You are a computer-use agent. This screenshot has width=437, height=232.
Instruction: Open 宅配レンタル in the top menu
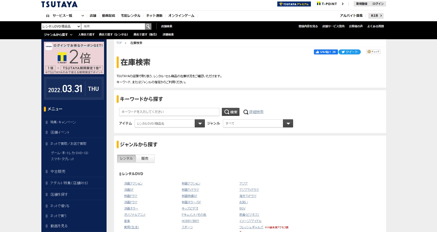131,15
